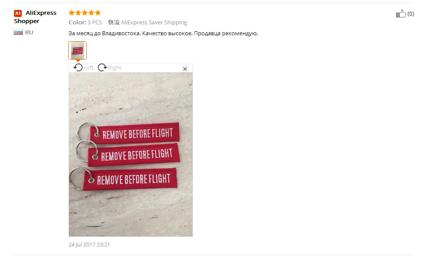This screenshot has height=257, width=428.
Task: Click the helpful vote count (0)
Action: [x=411, y=14]
